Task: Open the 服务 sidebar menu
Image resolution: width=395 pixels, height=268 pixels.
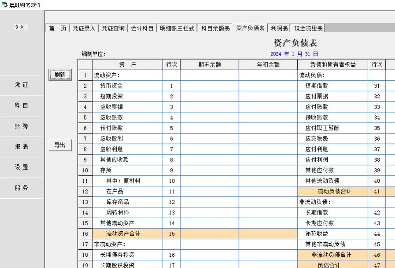Action: point(22,188)
